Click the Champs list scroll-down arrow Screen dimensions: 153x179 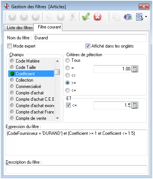click(x=57, y=118)
